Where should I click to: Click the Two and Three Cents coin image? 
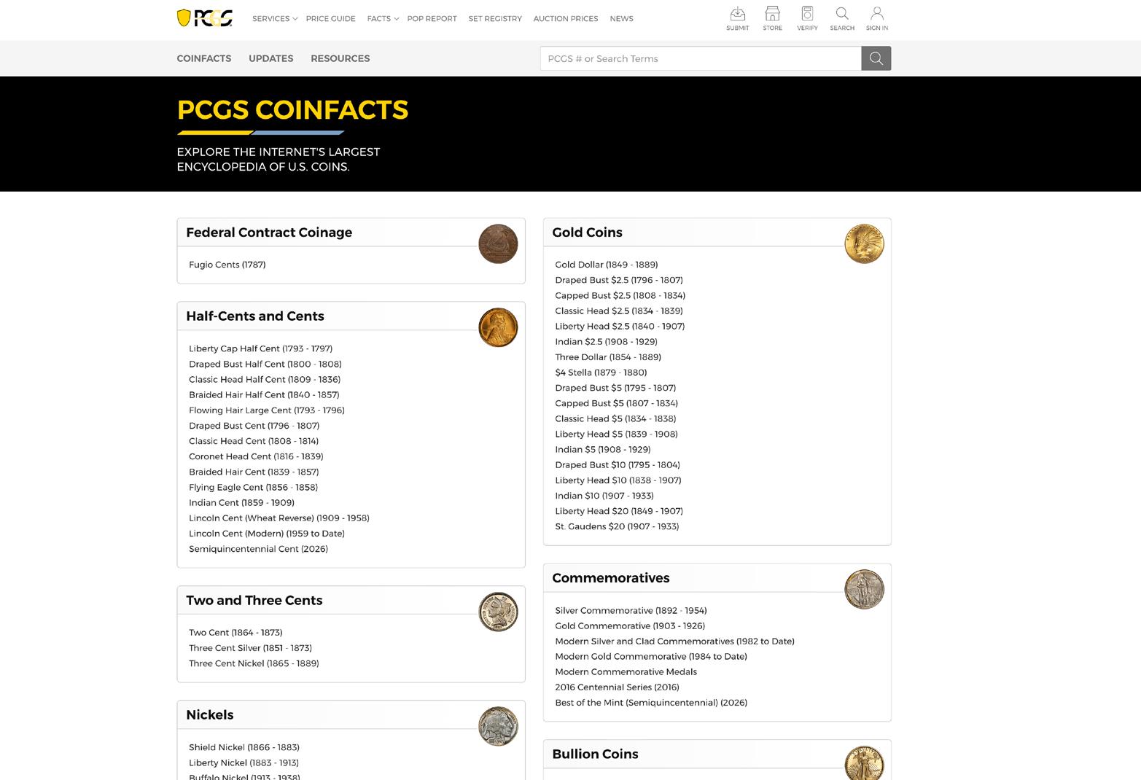click(x=498, y=612)
